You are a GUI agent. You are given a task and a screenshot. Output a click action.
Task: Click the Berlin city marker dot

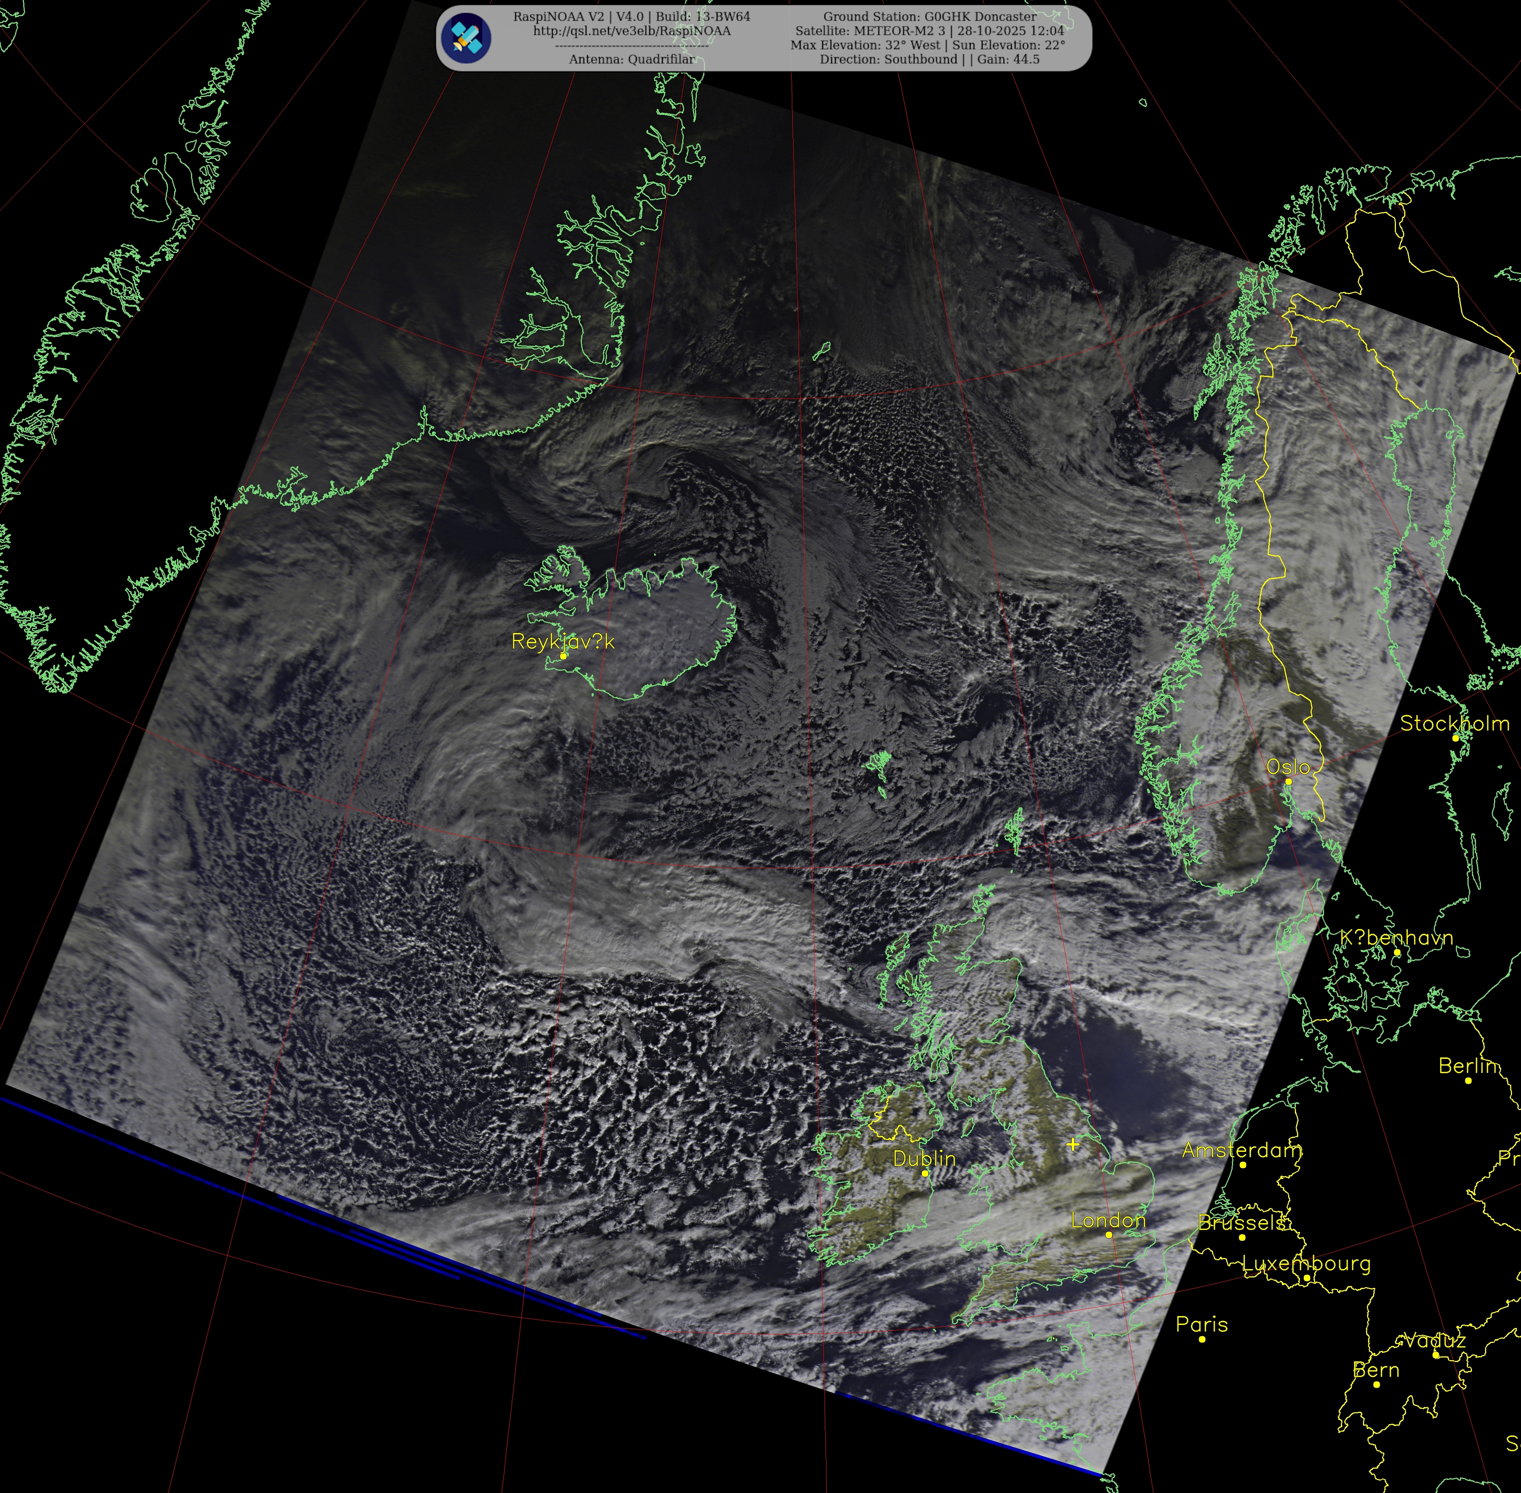(x=1469, y=1081)
